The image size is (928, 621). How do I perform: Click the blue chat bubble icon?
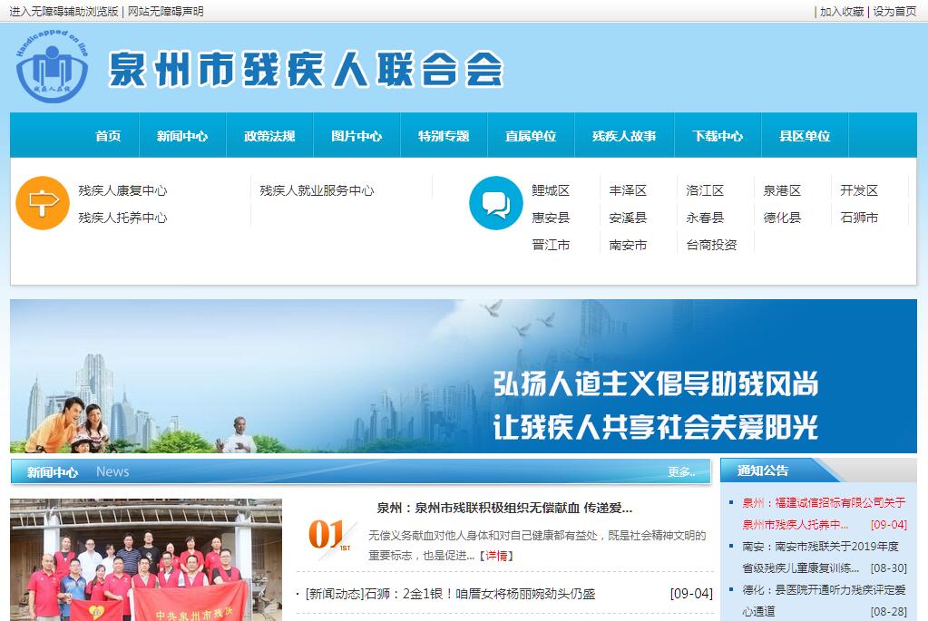[495, 203]
